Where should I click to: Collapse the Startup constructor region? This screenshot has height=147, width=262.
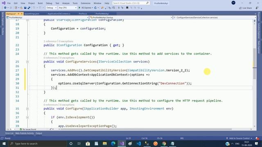click(x=27, y=20)
